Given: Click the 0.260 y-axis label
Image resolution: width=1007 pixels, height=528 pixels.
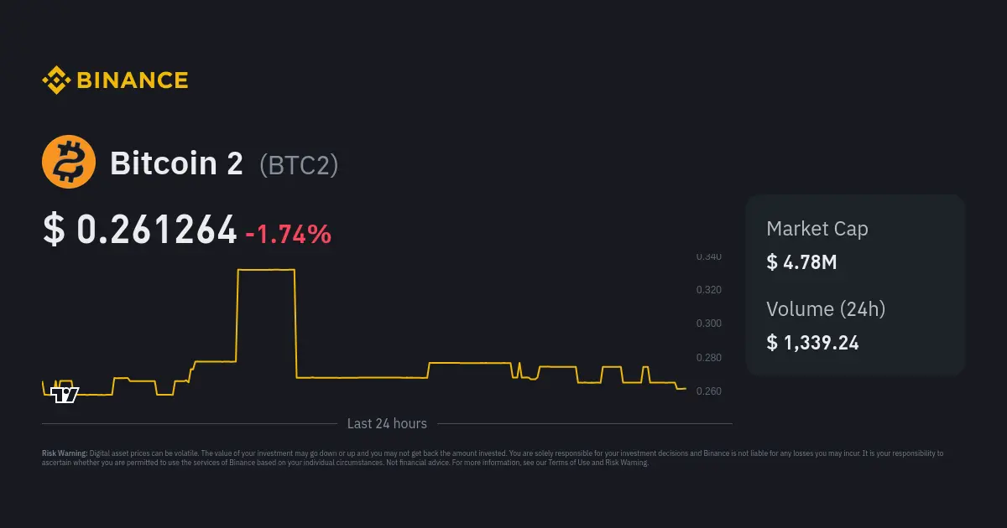Looking at the screenshot, I should (708, 391).
